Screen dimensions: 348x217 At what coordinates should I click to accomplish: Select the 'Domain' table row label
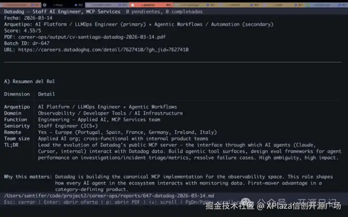tap(13, 113)
